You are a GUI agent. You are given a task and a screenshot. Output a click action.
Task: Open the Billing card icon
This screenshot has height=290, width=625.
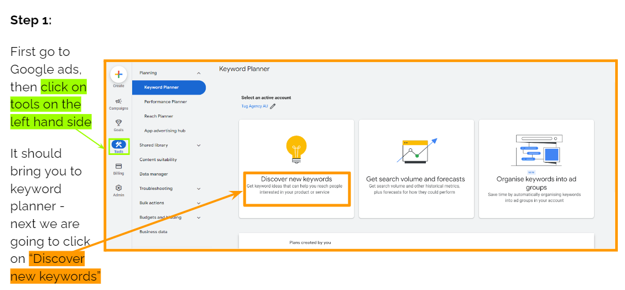click(x=118, y=166)
